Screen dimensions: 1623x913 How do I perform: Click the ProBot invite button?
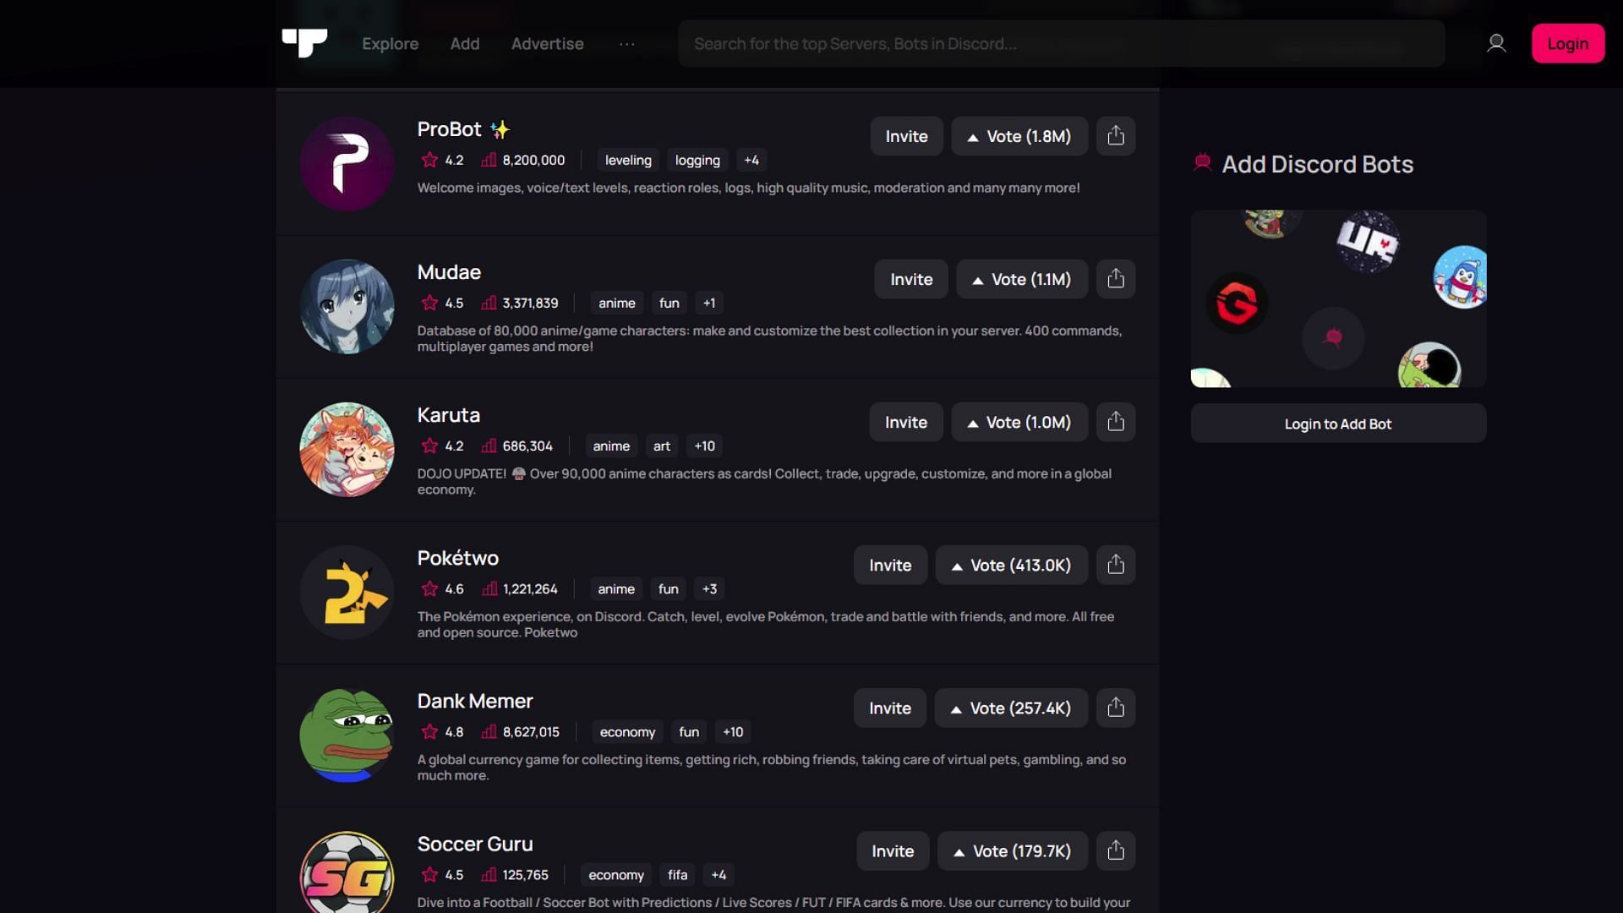(x=906, y=135)
